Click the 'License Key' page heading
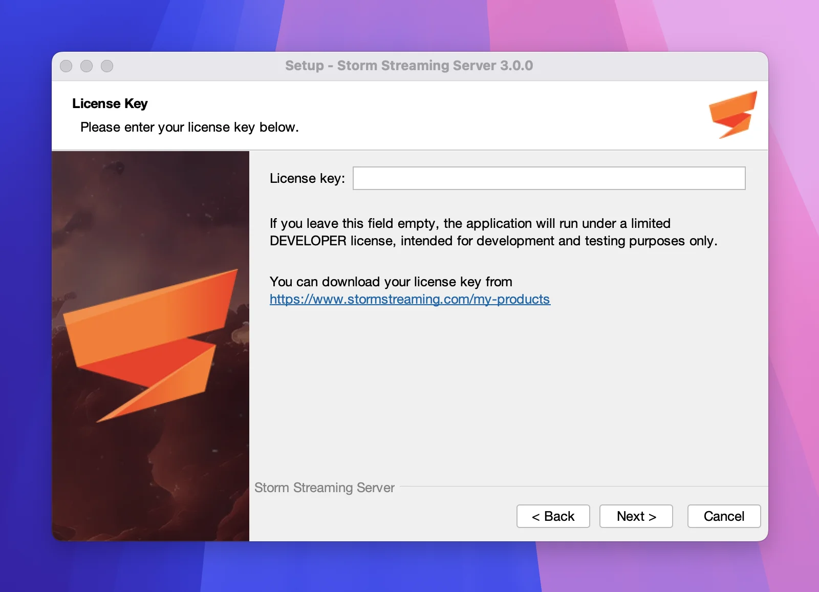 (x=110, y=103)
